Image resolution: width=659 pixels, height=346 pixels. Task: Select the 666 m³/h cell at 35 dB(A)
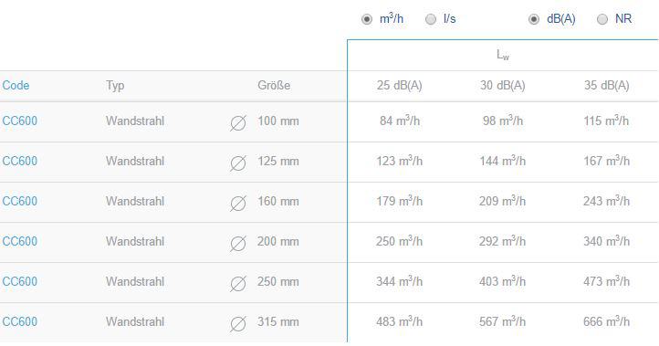[x=606, y=321]
